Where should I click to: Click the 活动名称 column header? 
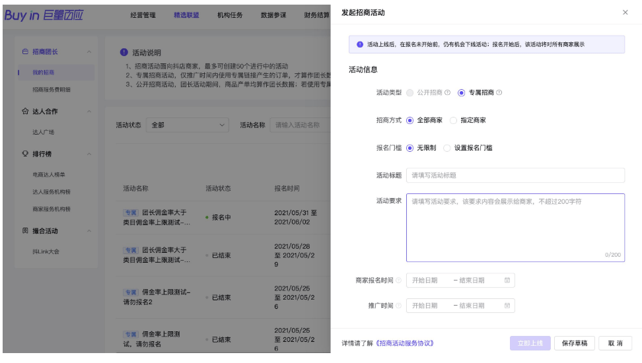pos(135,188)
